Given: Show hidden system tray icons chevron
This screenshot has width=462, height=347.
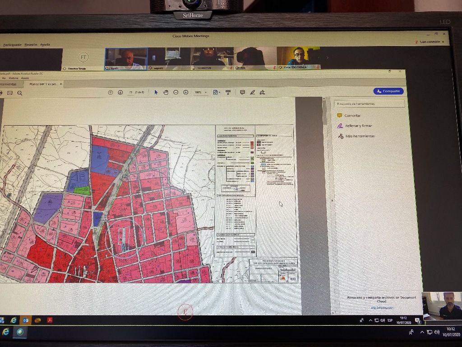Looking at the screenshot, I should (x=370, y=320).
